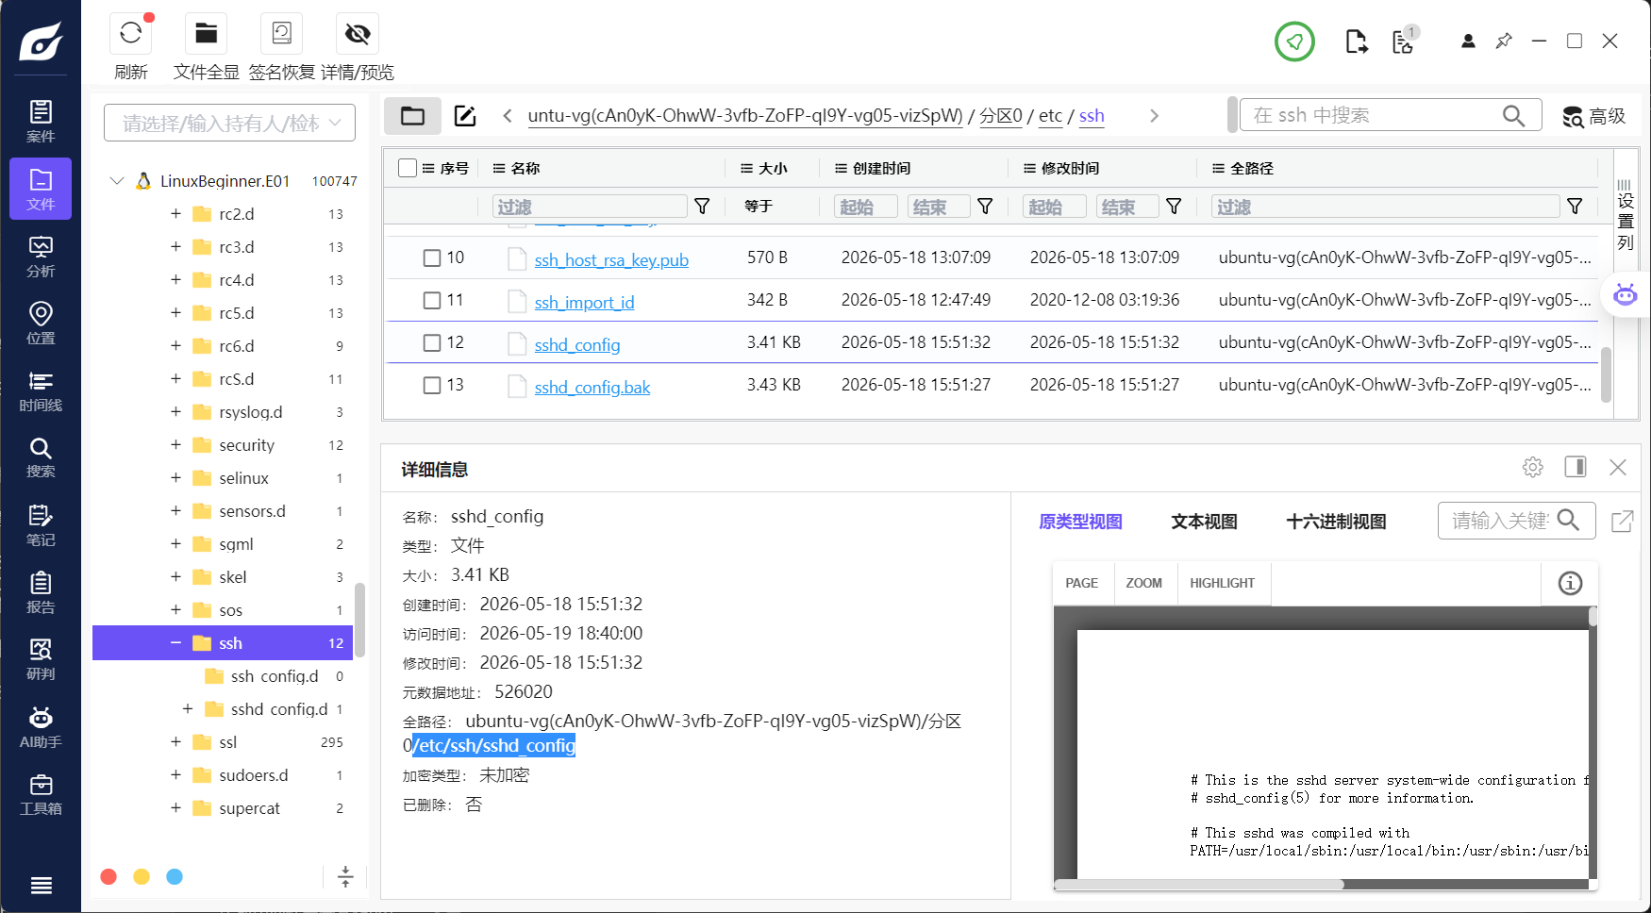Collapse the LinuxBeginner.E01 tree node
1651x913 pixels.
[x=117, y=180]
